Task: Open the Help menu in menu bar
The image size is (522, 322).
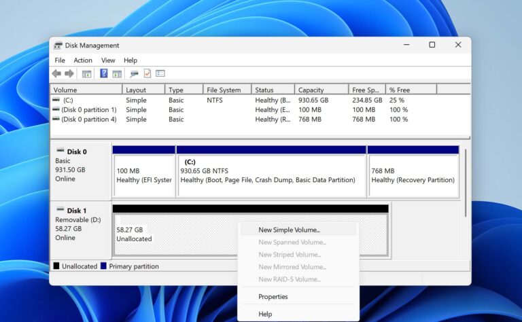Action: coord(130,60)
